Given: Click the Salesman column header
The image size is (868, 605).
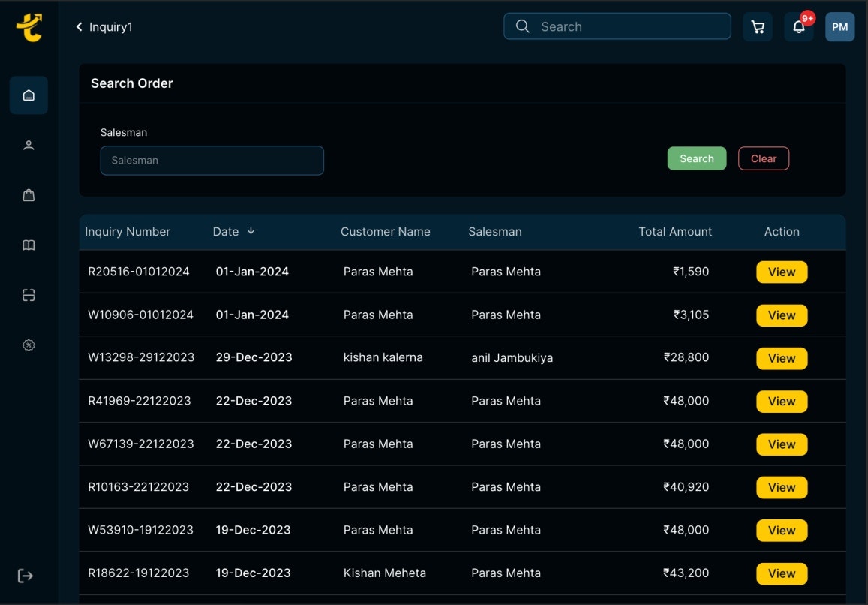Looking at the screenshot, I should 495,232.
